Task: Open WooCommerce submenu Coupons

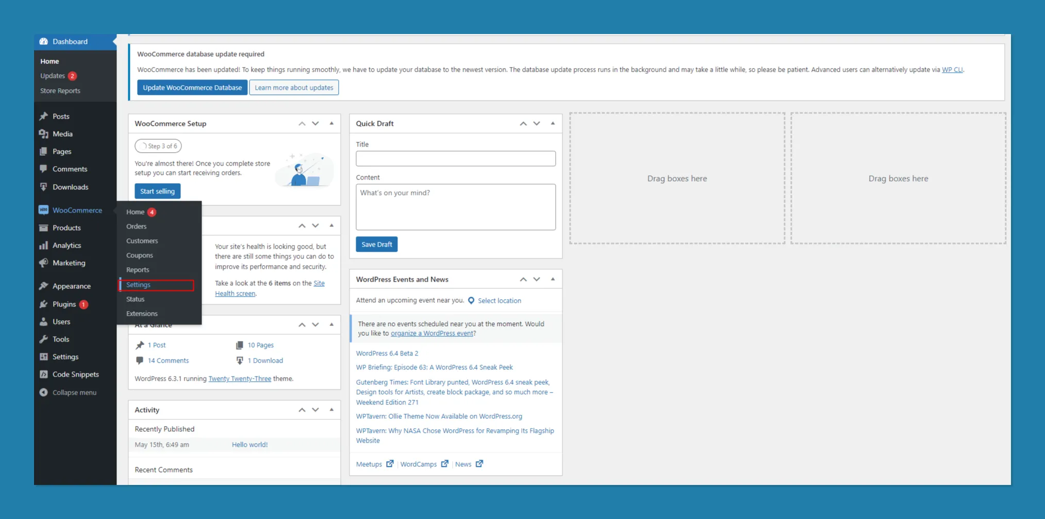Action: tap(139, 255)
